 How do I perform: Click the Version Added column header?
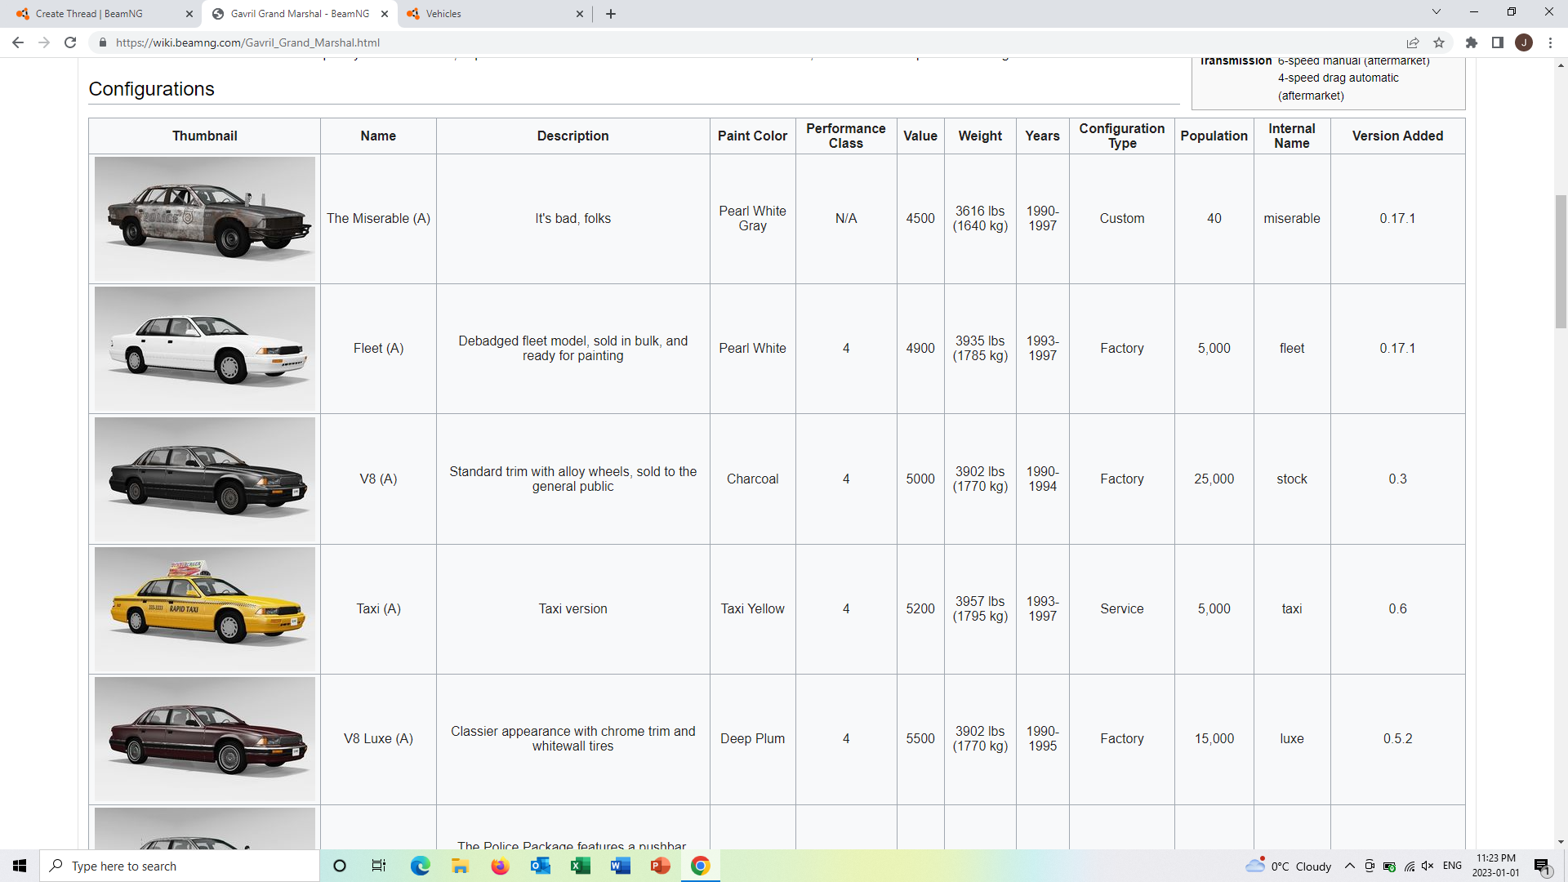[1397, 136]
